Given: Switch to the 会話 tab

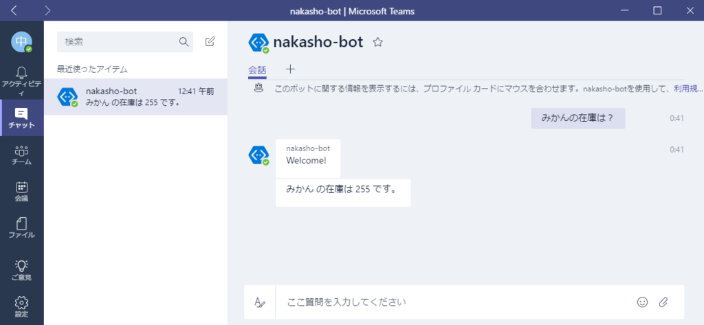Looking at the screenshot, I should [257, 70].
